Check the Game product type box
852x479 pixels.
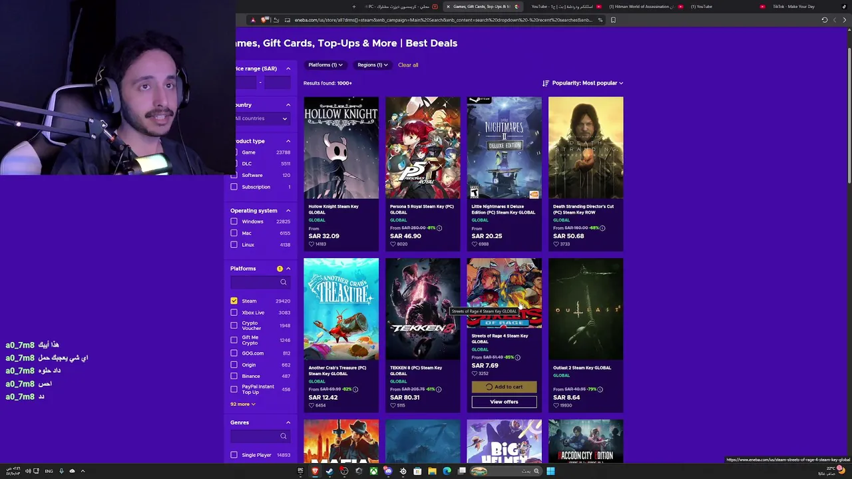point(234,152)
